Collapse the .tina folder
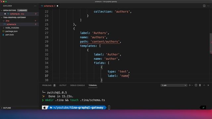The height and width of the screenshot is (119, 212). pyautogui.click(x=4, y=21)
